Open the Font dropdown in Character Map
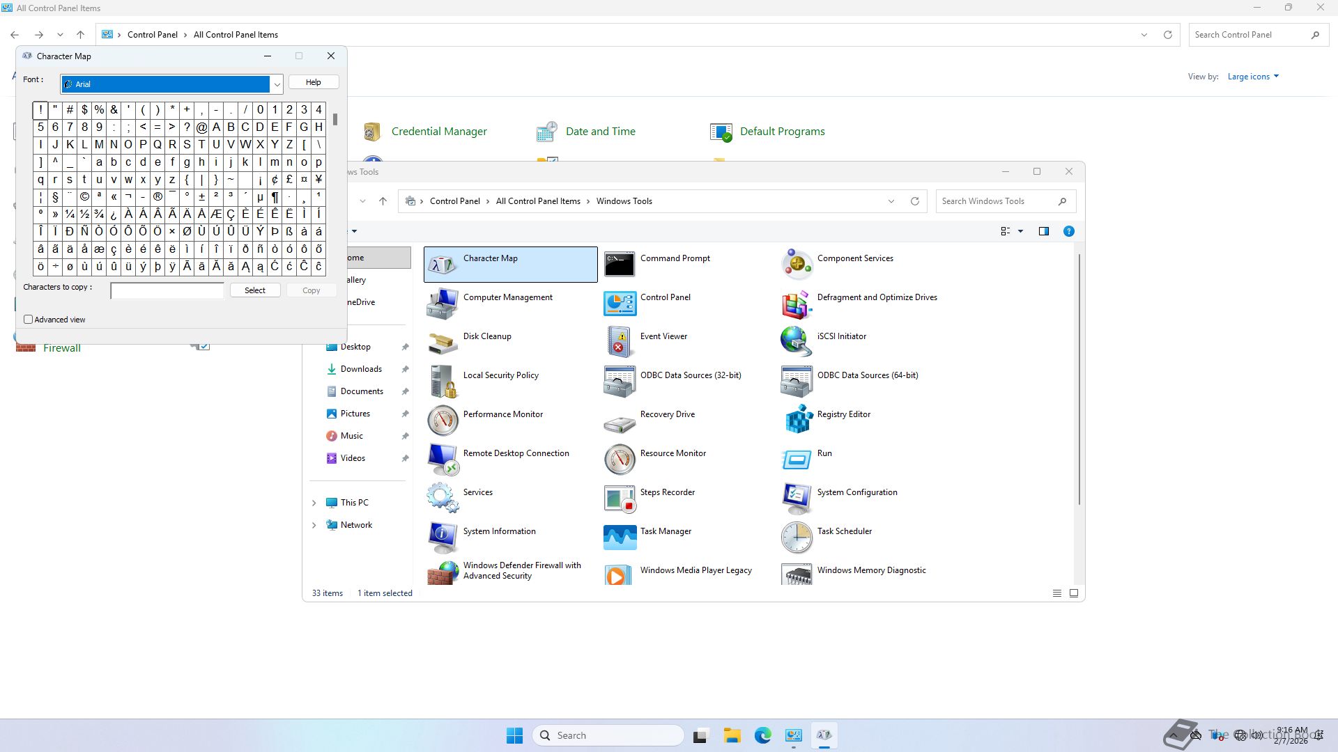The width and height of the screenshot is (1338, 752). pyautogui.click(x=277, y=84)
